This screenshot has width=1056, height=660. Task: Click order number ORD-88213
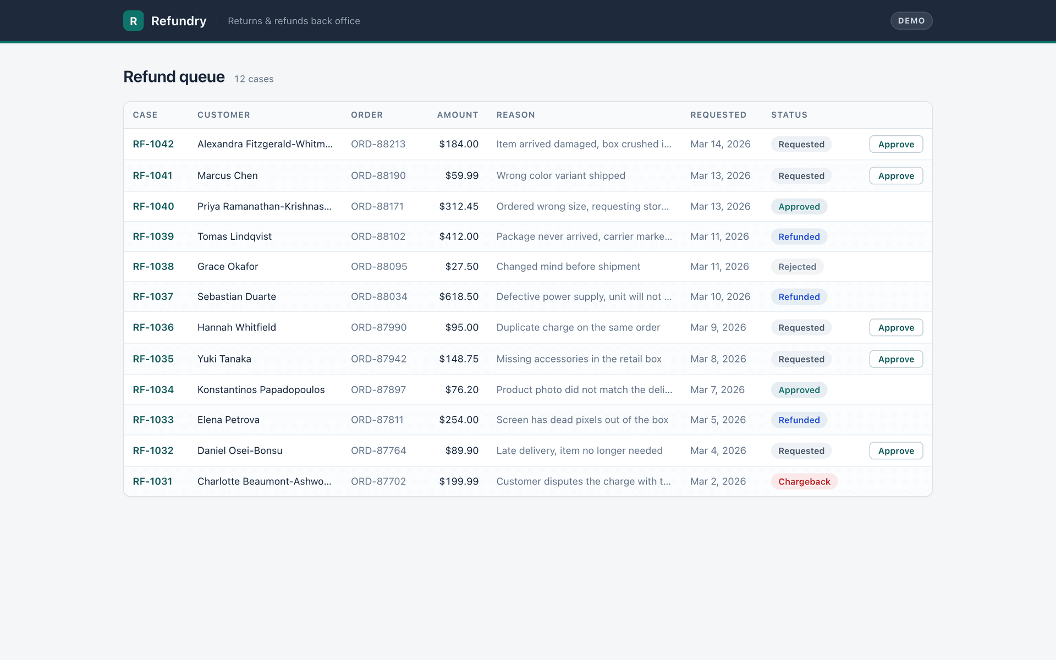[378, 144]
